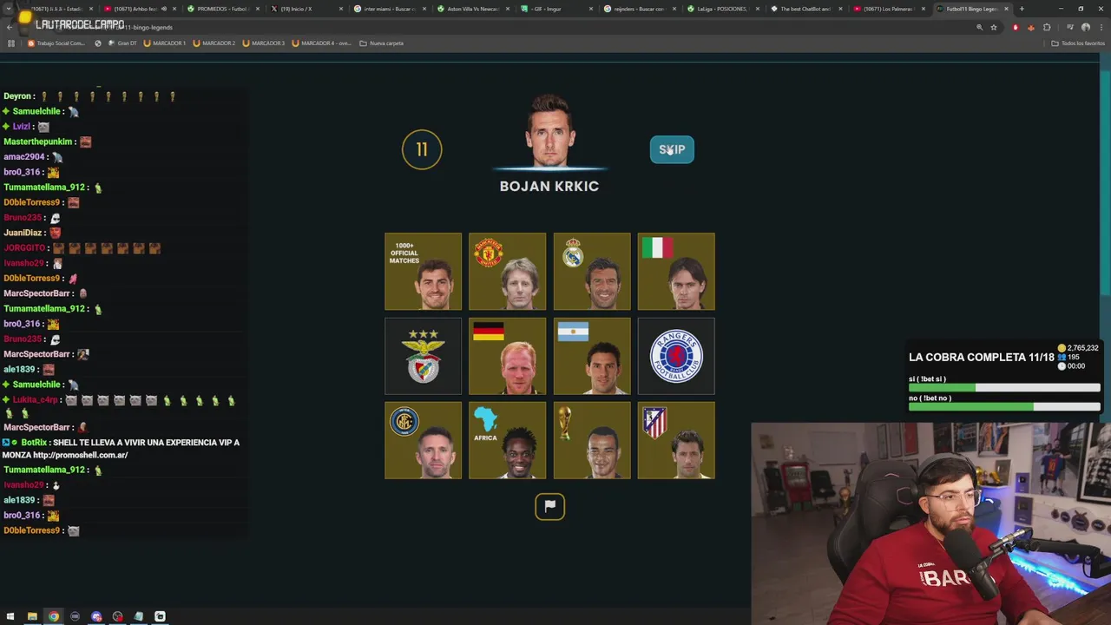This screenshot has width=1111, height=625.
Task: Open Chrome three-dot menu
Action: pos(1100,27)
